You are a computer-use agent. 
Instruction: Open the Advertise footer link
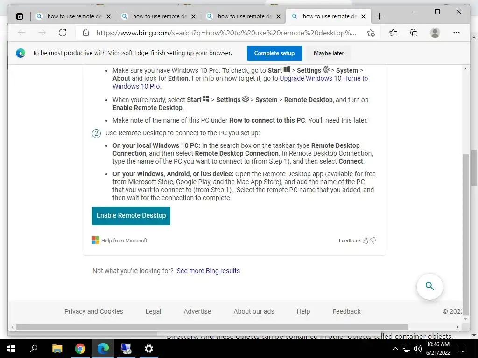197,311
